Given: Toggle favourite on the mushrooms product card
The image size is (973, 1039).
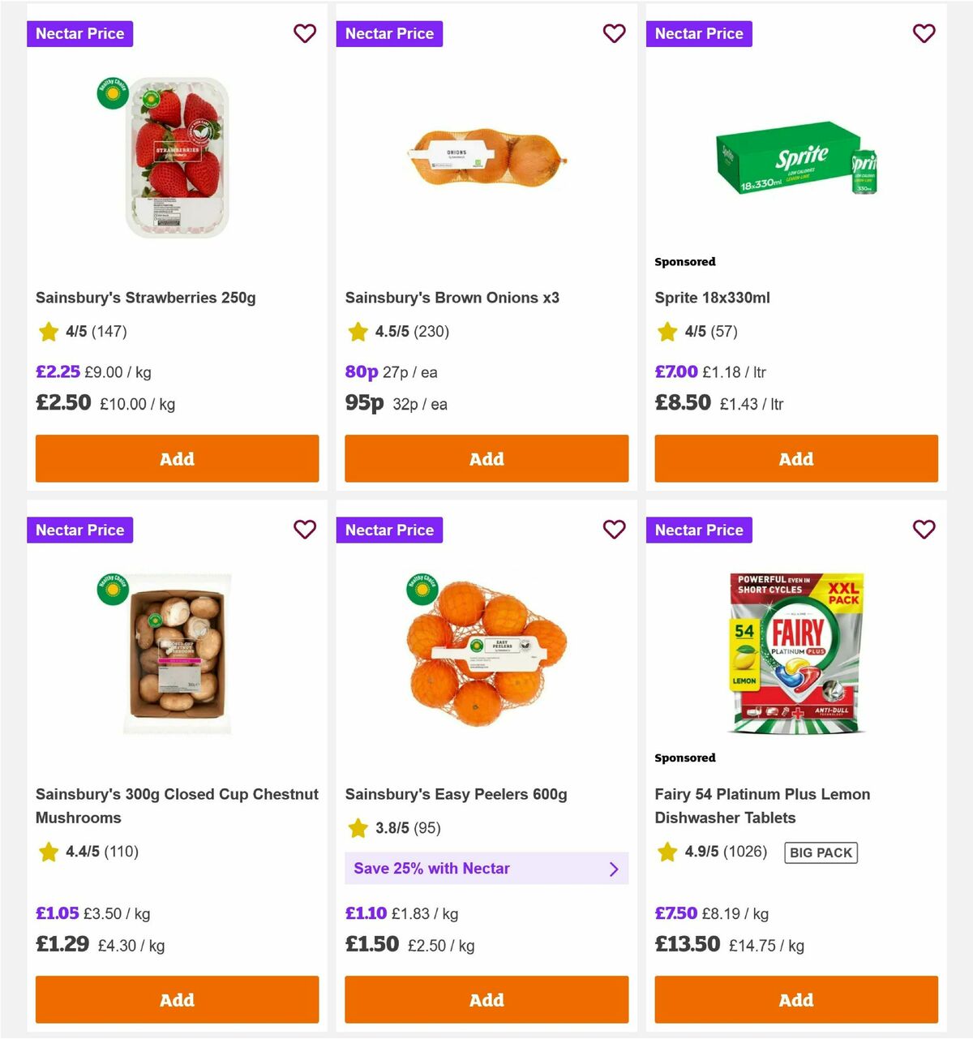Looking at the screenshot, I should 305,530.
